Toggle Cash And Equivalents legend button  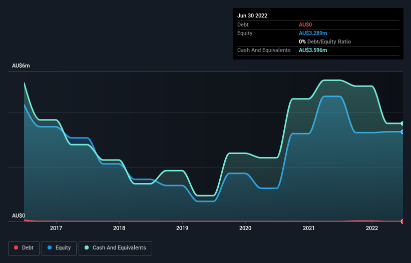(115, 248)
